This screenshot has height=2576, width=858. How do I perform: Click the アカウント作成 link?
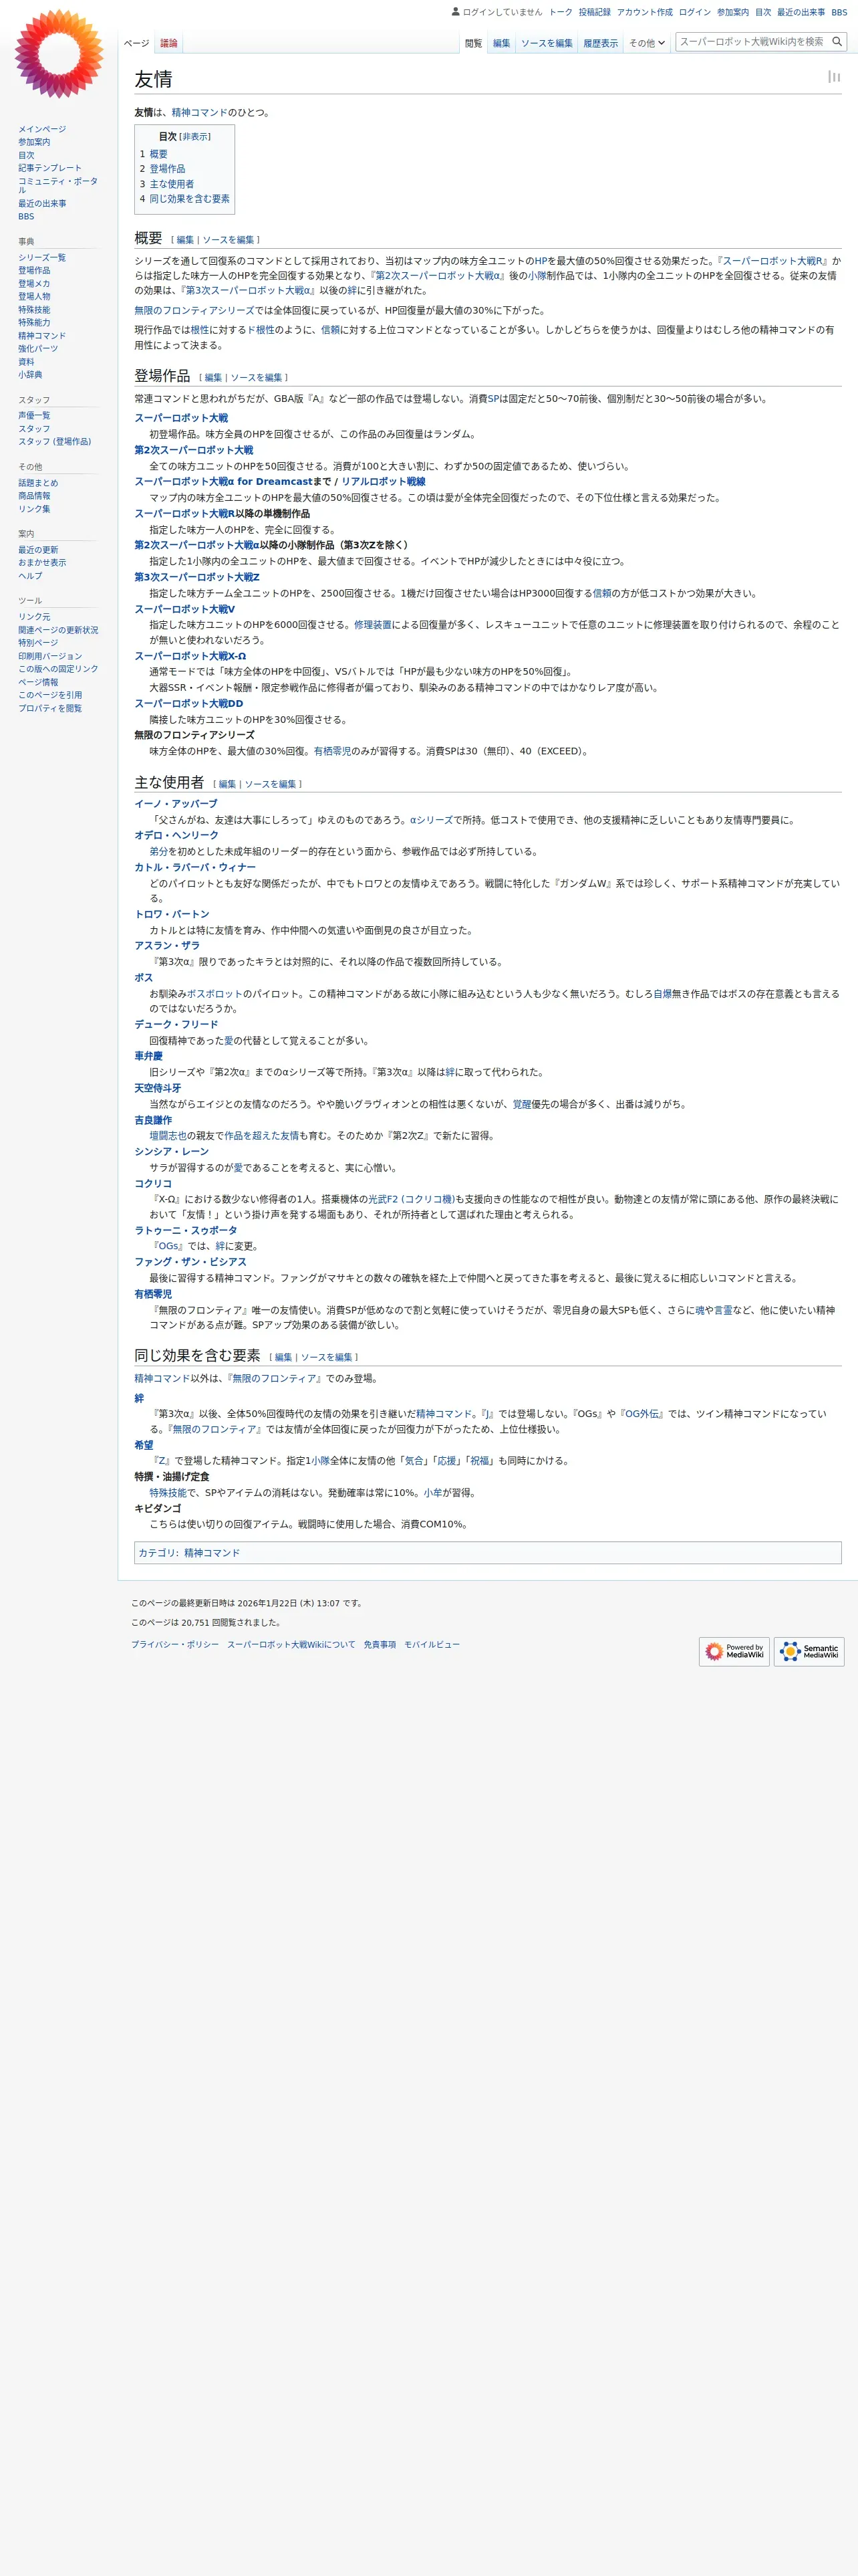tap(644, 12)
